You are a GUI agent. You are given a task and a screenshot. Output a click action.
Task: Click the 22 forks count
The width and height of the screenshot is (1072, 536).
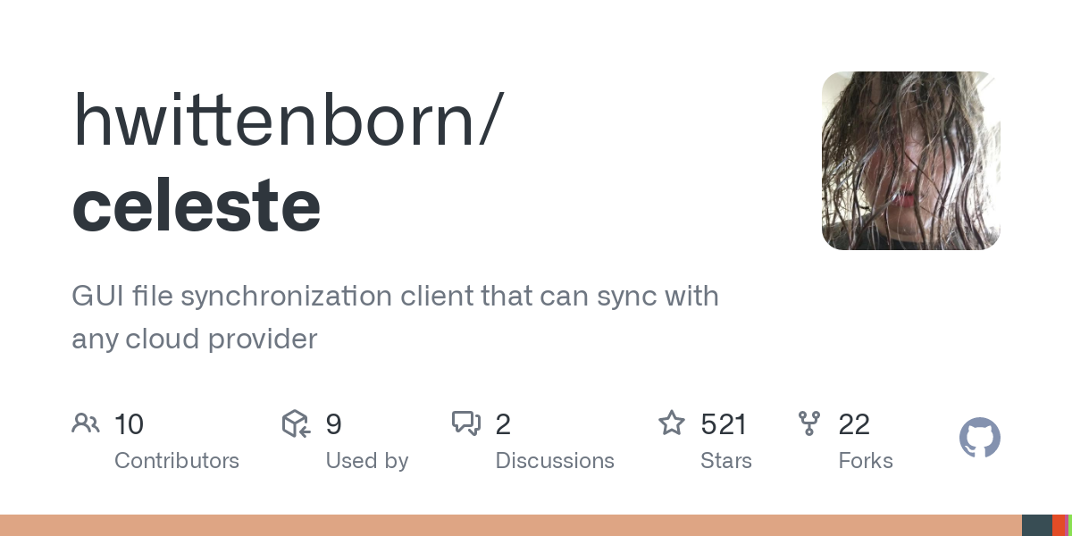[x=854, y=424]
